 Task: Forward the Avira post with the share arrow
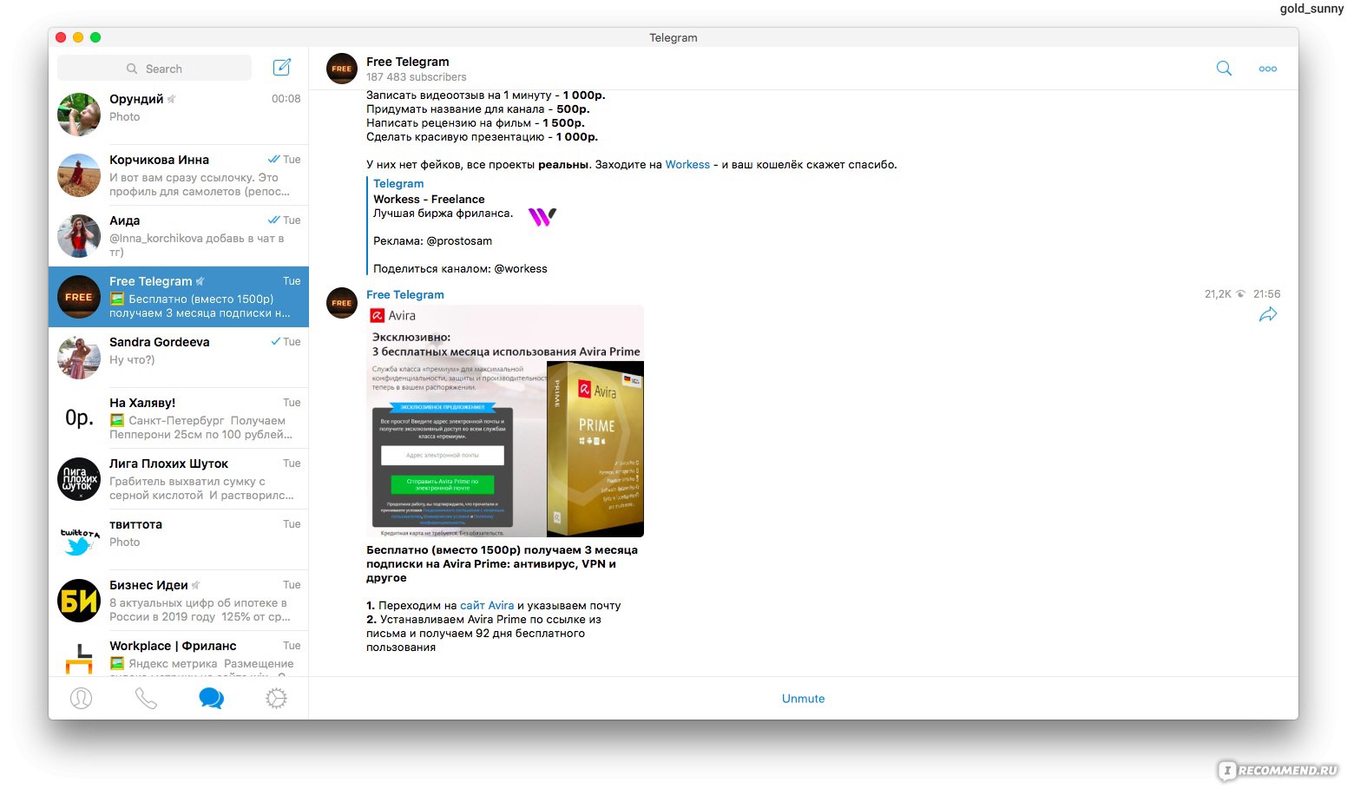1268,315
